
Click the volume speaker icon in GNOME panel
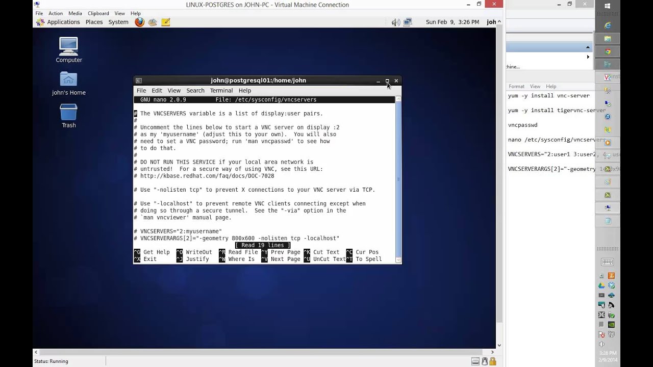[396, 22]
